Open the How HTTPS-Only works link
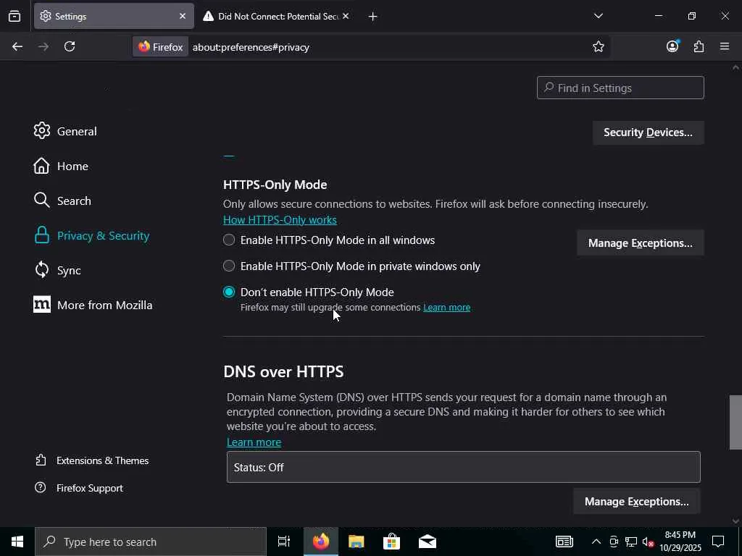The image size is (742, 556). pyautogui.click(x=280, y=219)
